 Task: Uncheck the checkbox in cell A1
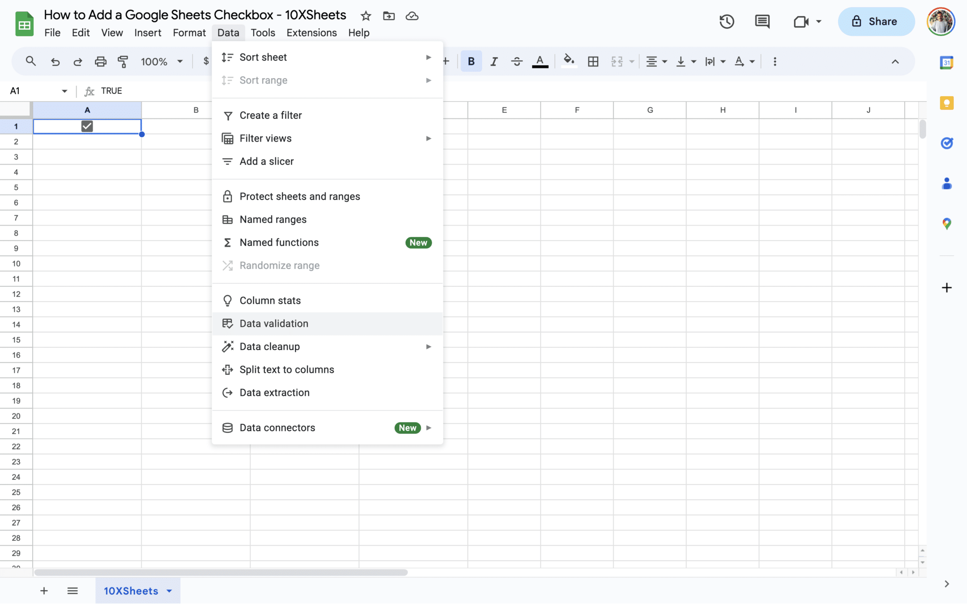(x=87, y=126)
